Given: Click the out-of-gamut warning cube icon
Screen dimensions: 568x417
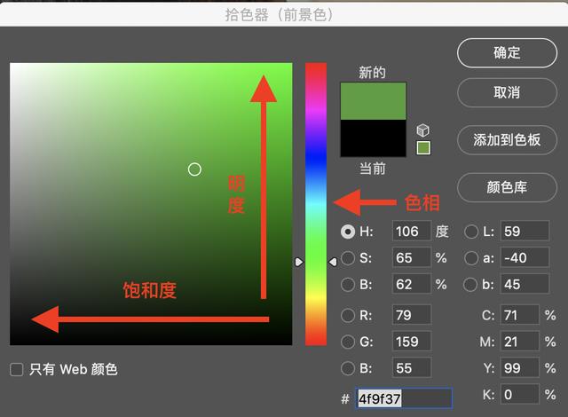Looking at the screenshot, I should [423, 130].
